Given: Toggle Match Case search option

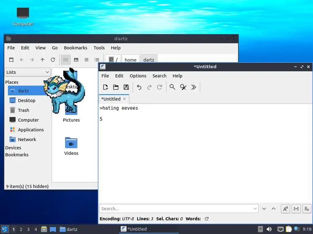Looking at the screenshot, I should click(x=285, y=209).
